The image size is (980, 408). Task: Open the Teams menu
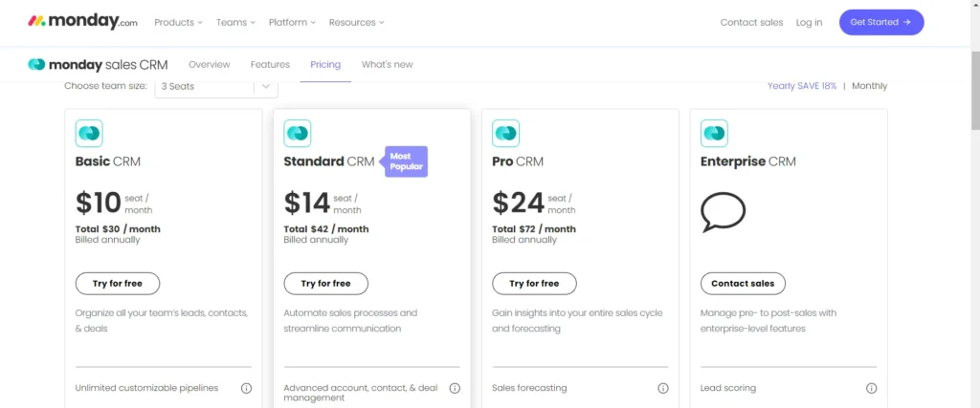[x=235, y=23]
